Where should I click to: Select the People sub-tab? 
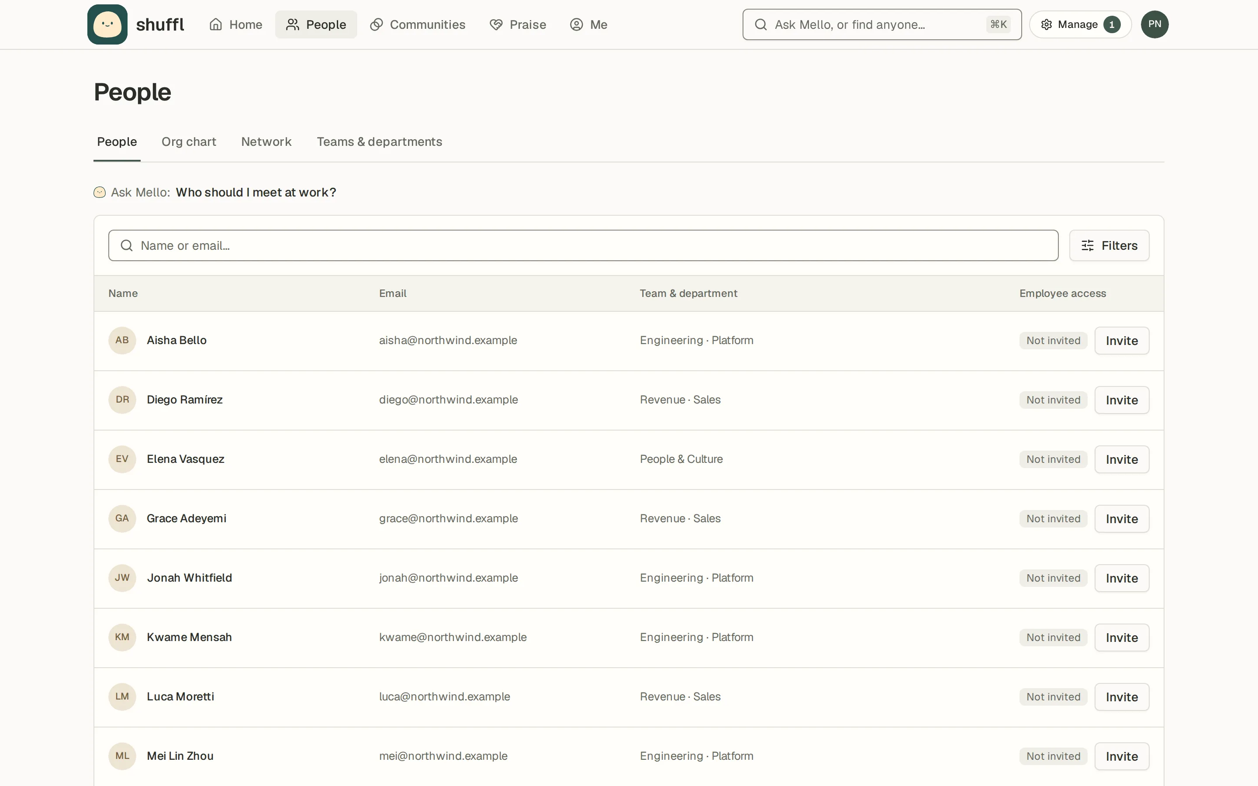[117, 142]
